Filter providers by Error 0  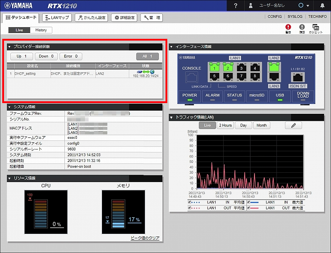(x=71, y=56)
